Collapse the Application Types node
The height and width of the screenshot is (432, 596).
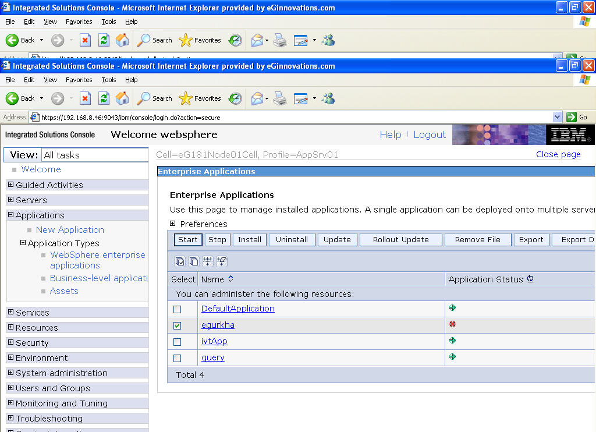click(x=23, y=243)
